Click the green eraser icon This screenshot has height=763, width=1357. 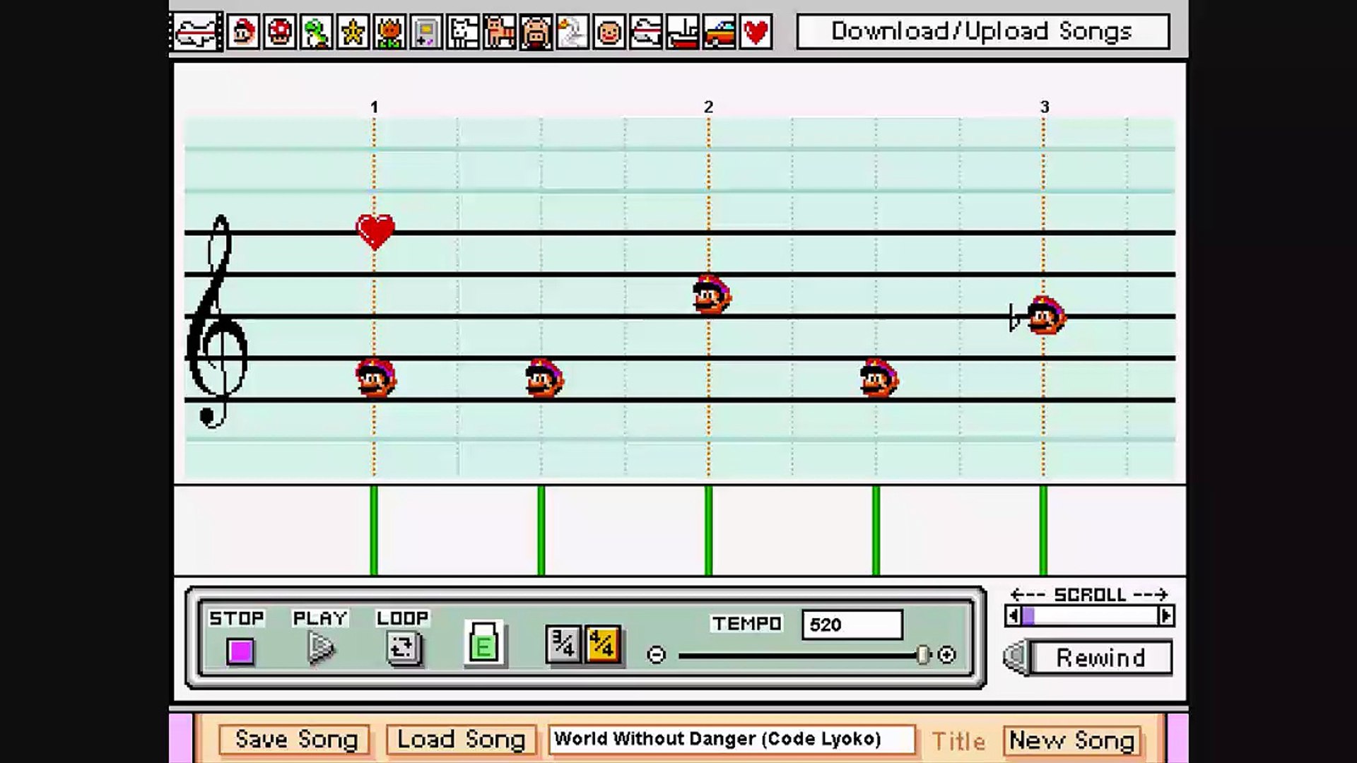(x=484, y=644)
